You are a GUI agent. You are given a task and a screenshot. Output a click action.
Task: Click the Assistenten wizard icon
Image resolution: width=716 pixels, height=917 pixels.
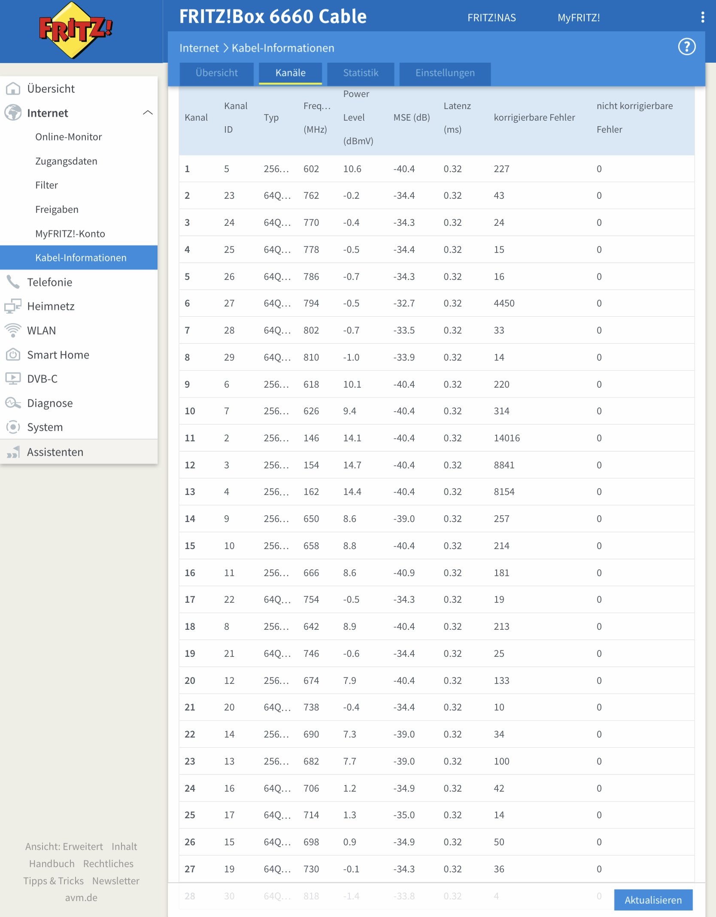(x=13, y=452)
